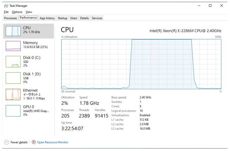Screen dimensions: 230x151
Task: Go to the Startup tab
Action: 63,18
